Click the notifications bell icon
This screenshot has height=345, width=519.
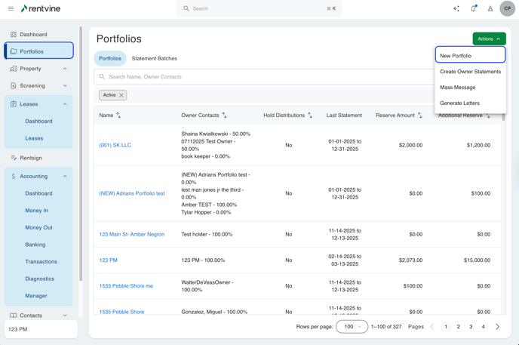click(473, 9)
